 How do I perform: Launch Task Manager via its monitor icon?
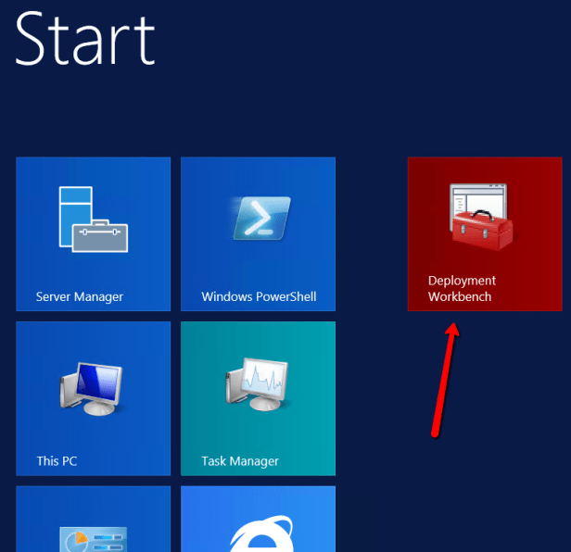pos(258,383)
